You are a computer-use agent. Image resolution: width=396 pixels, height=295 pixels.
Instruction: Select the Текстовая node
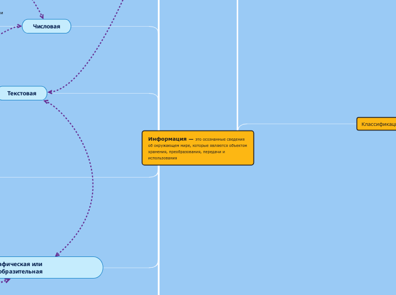[22, 93]
